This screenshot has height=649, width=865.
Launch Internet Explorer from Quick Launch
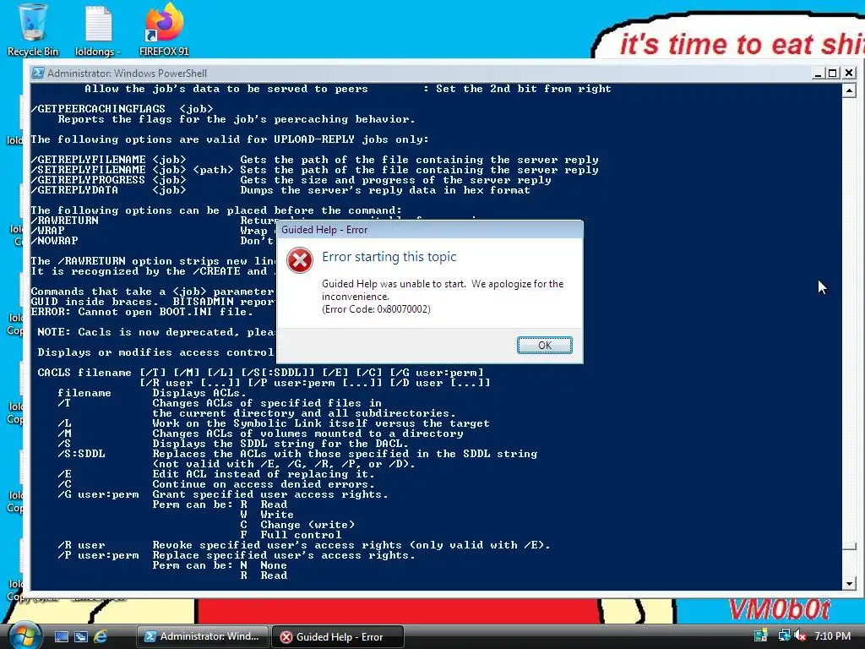[101, 636]
